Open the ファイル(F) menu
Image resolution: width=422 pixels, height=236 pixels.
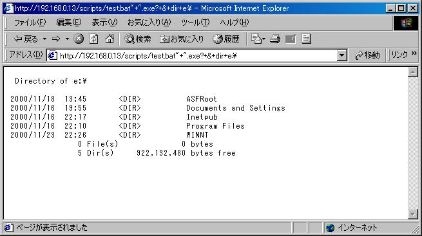click(x=30, y=23)
